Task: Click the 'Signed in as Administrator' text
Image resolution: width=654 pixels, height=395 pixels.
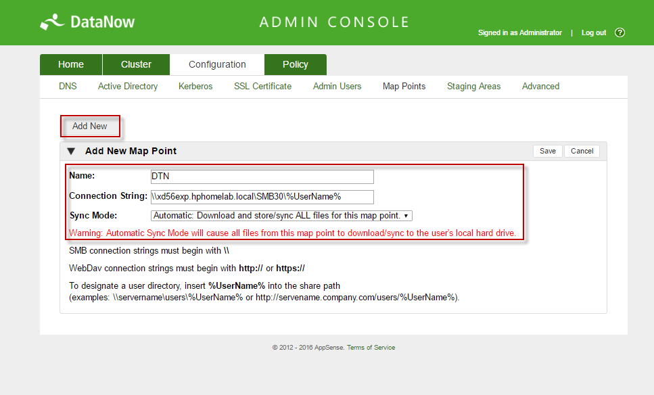Action: [519, 32]
